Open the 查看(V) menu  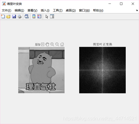click(x=32, y=10)
